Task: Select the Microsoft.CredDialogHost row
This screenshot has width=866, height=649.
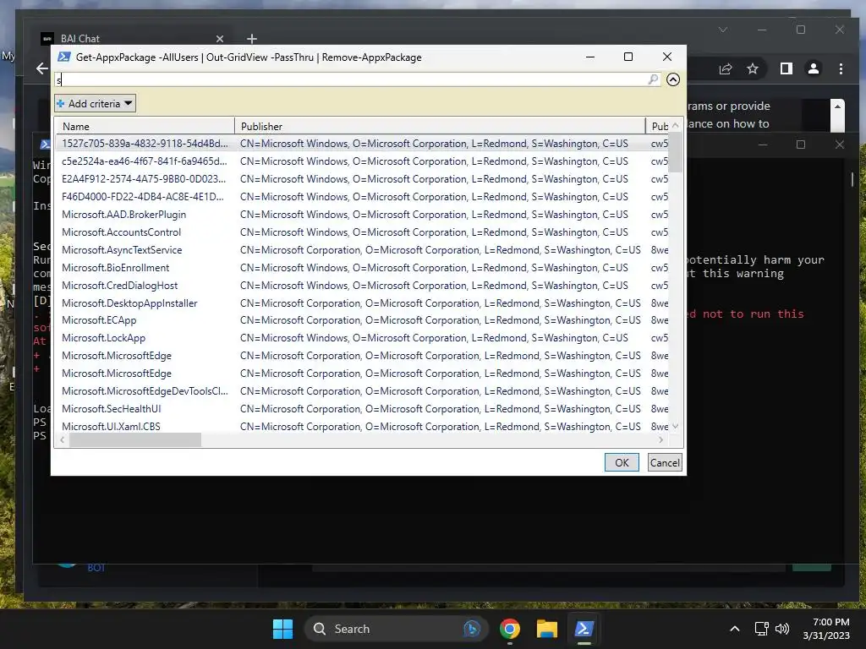Action: click(362, 286)
